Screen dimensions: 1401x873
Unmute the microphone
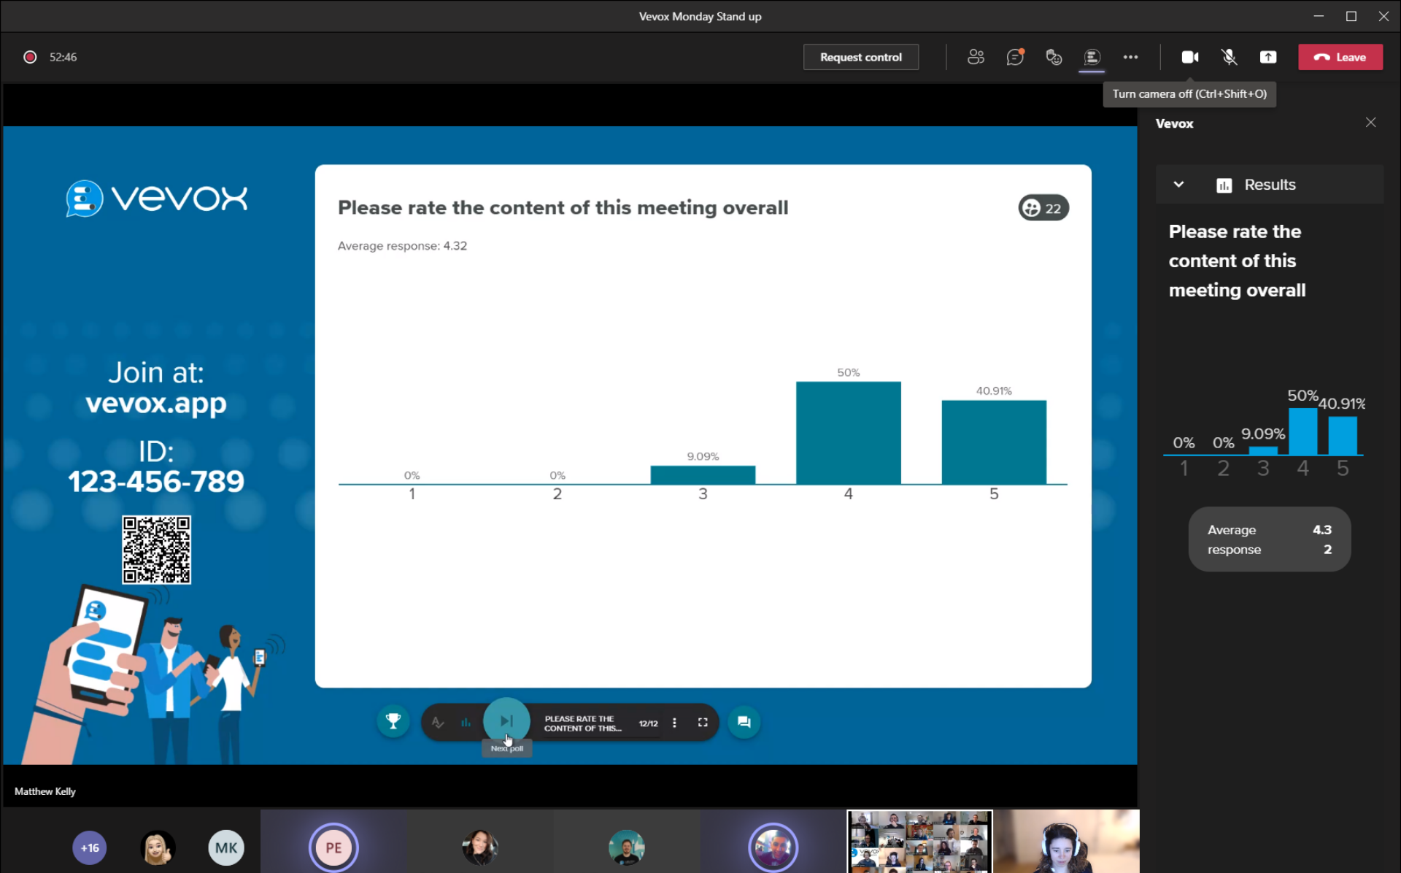click(1229, 57)
